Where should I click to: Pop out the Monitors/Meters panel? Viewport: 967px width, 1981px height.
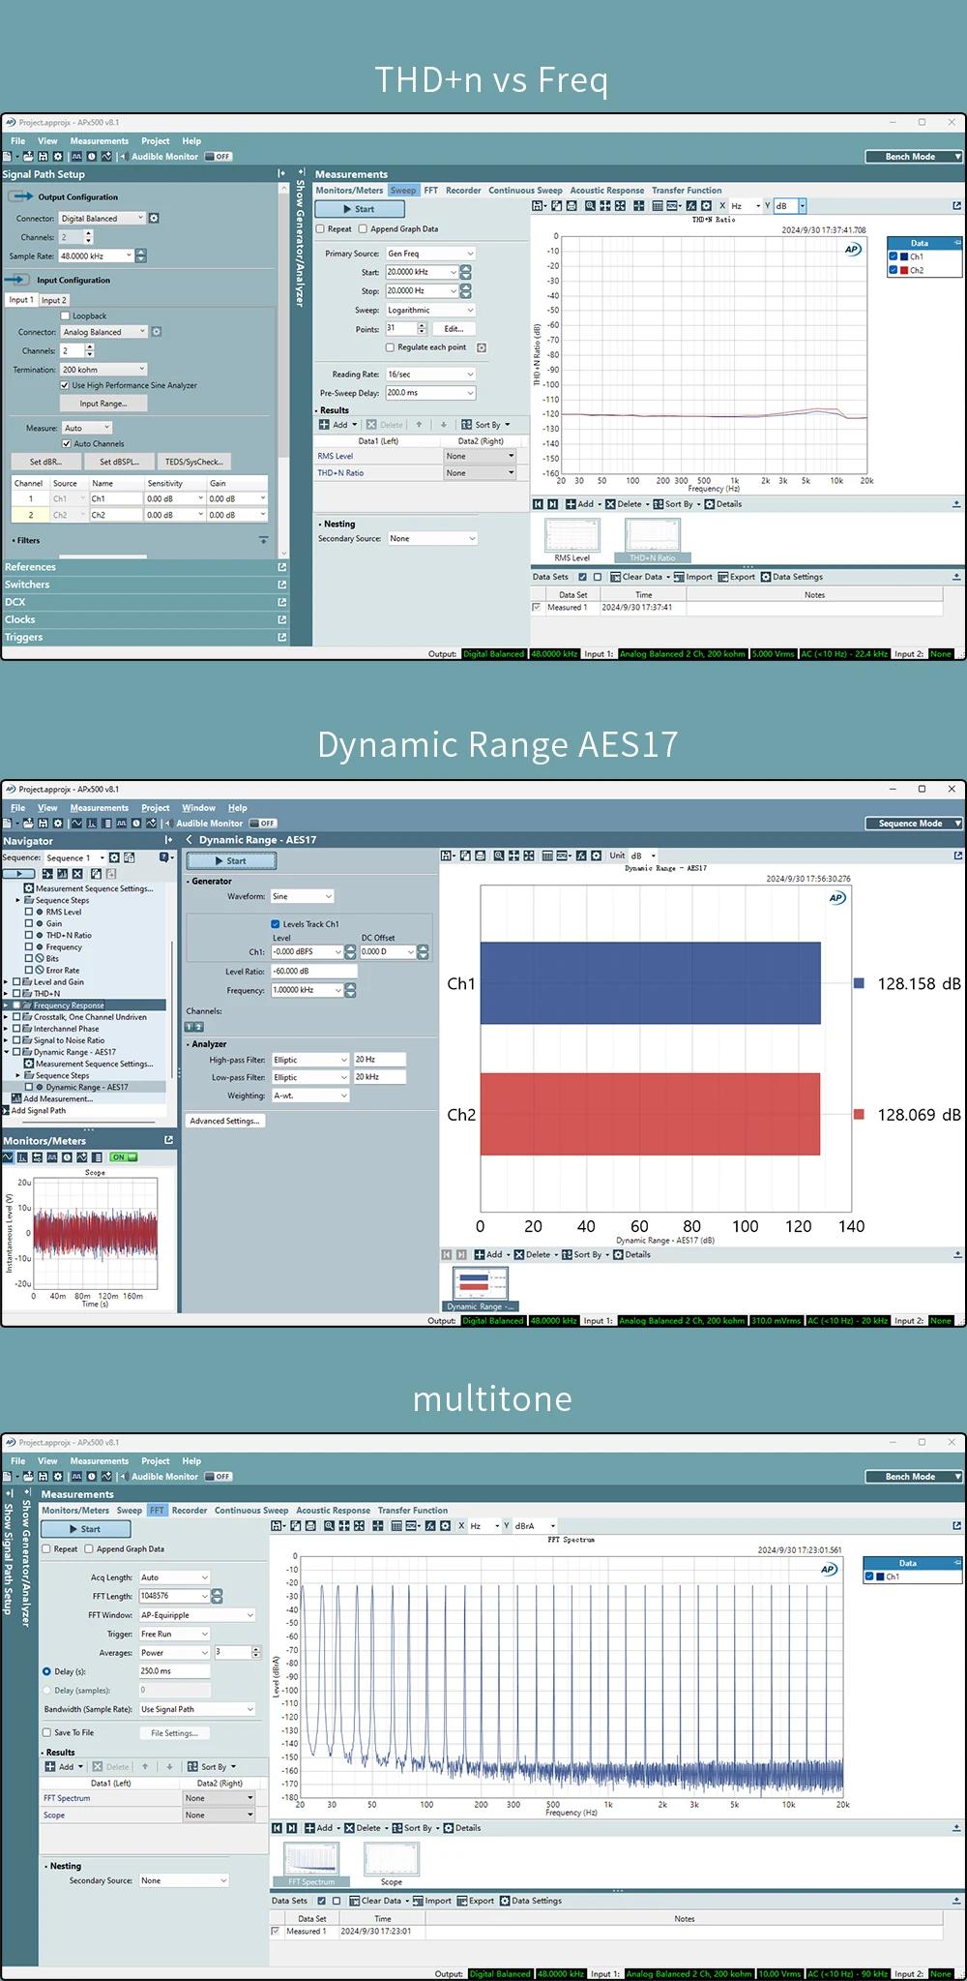169,1140
